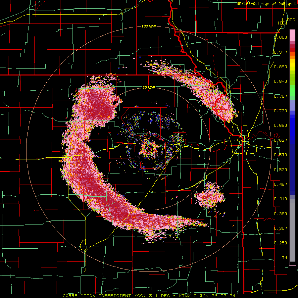Click the periwinkle band in the color bar

click(x=292, y=105)
